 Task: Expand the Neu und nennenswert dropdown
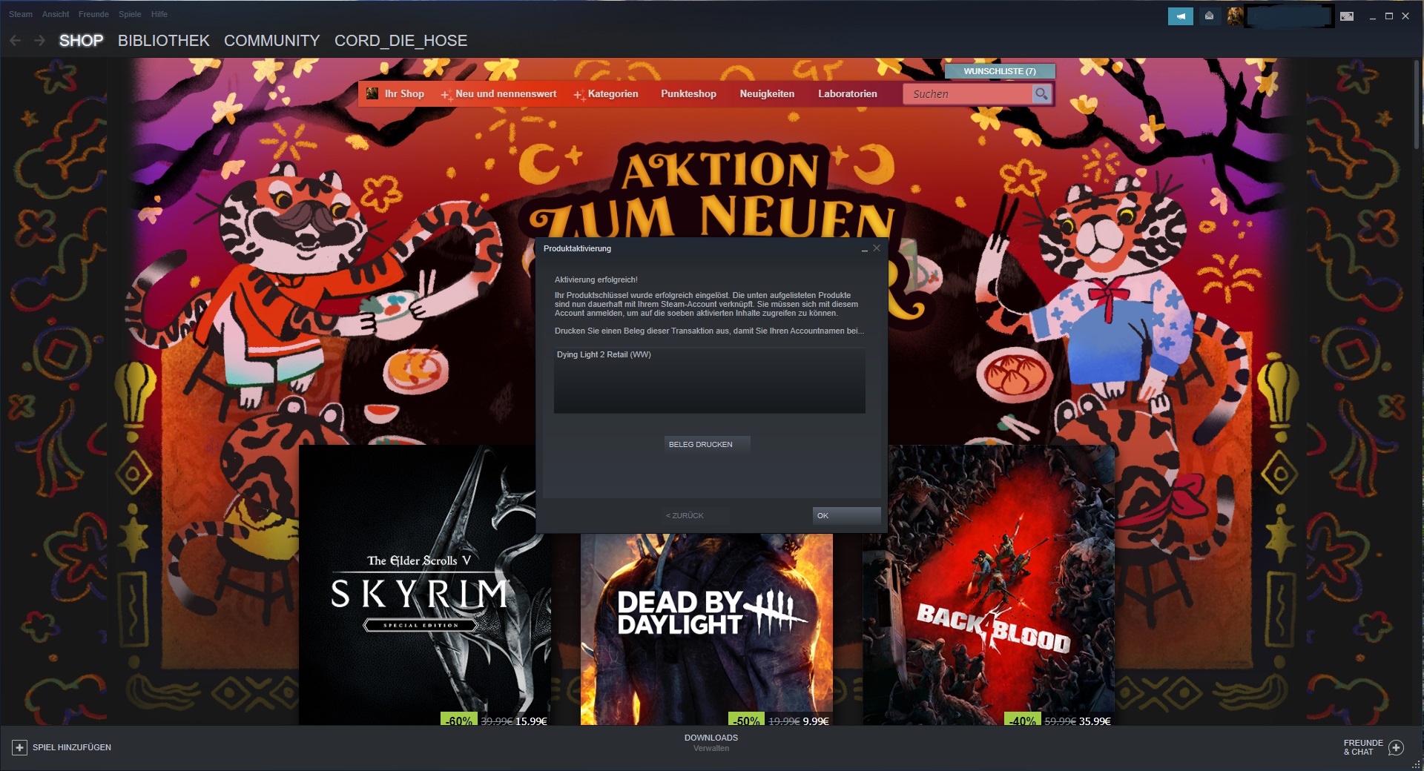505,93
